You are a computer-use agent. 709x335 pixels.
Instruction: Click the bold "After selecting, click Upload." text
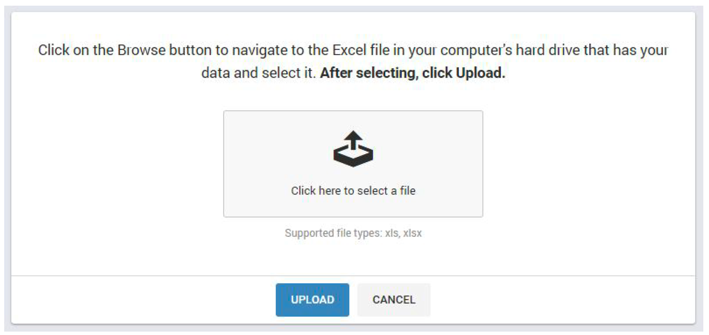(x=413, y=73)
